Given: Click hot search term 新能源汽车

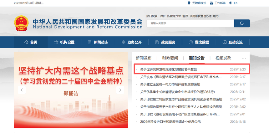Looking at the screenshot, I should [x=174, y=16].
